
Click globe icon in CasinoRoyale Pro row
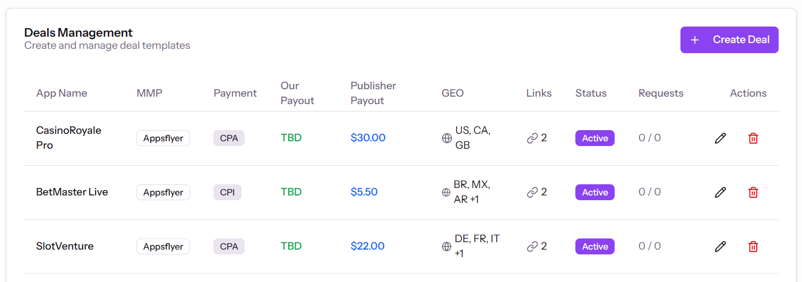coord(447,138)
